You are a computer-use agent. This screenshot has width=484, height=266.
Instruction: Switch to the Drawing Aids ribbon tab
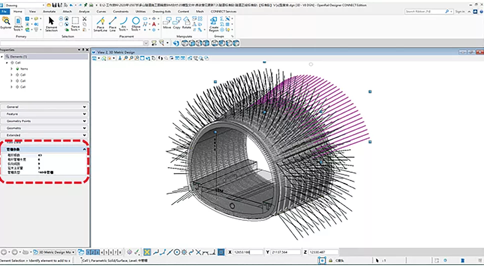point(161,11)
